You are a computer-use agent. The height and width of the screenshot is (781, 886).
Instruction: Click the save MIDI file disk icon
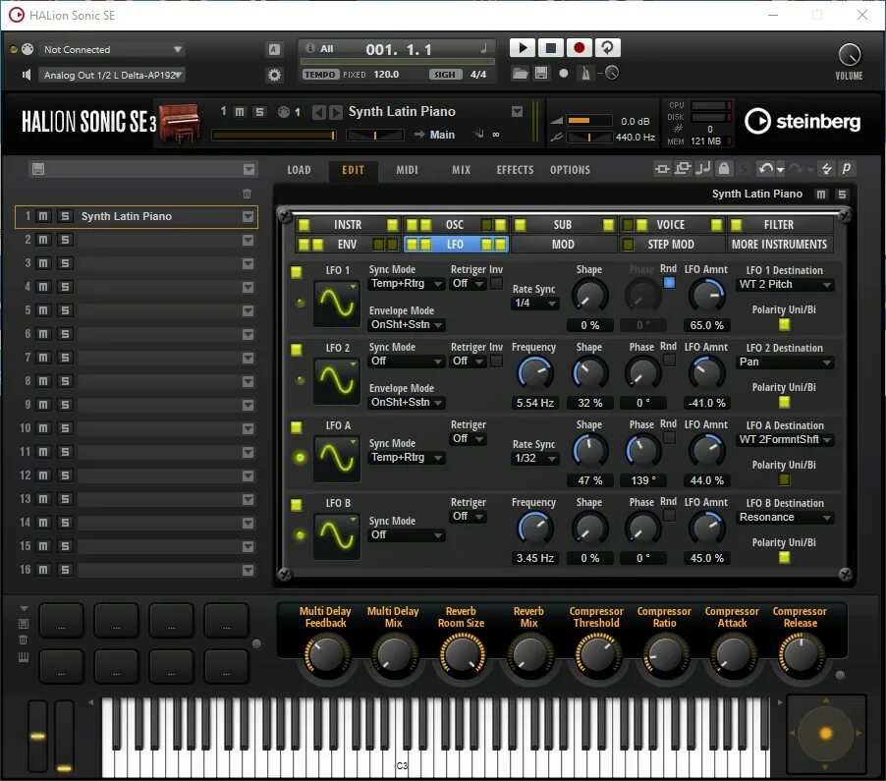point(541,74)
